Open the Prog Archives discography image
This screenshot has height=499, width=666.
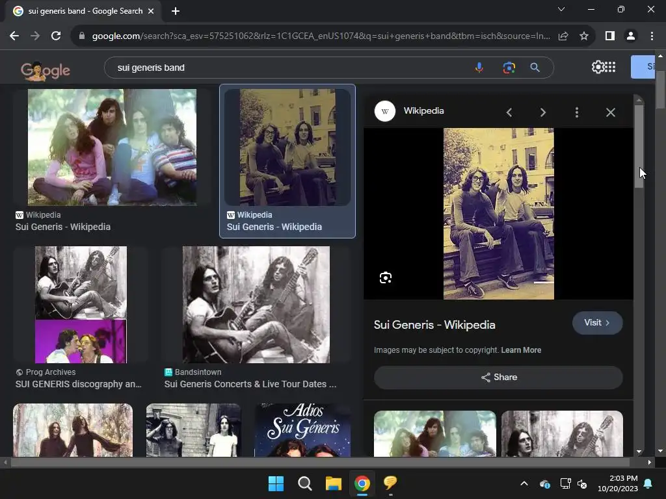(x=81, y=305)
